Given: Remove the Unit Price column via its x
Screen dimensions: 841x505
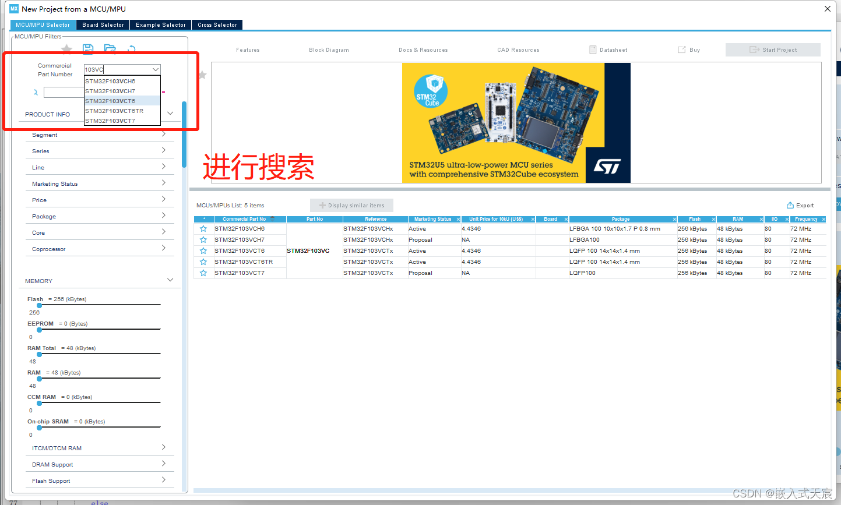Looking at the screenshot, I should click(533, 220).
